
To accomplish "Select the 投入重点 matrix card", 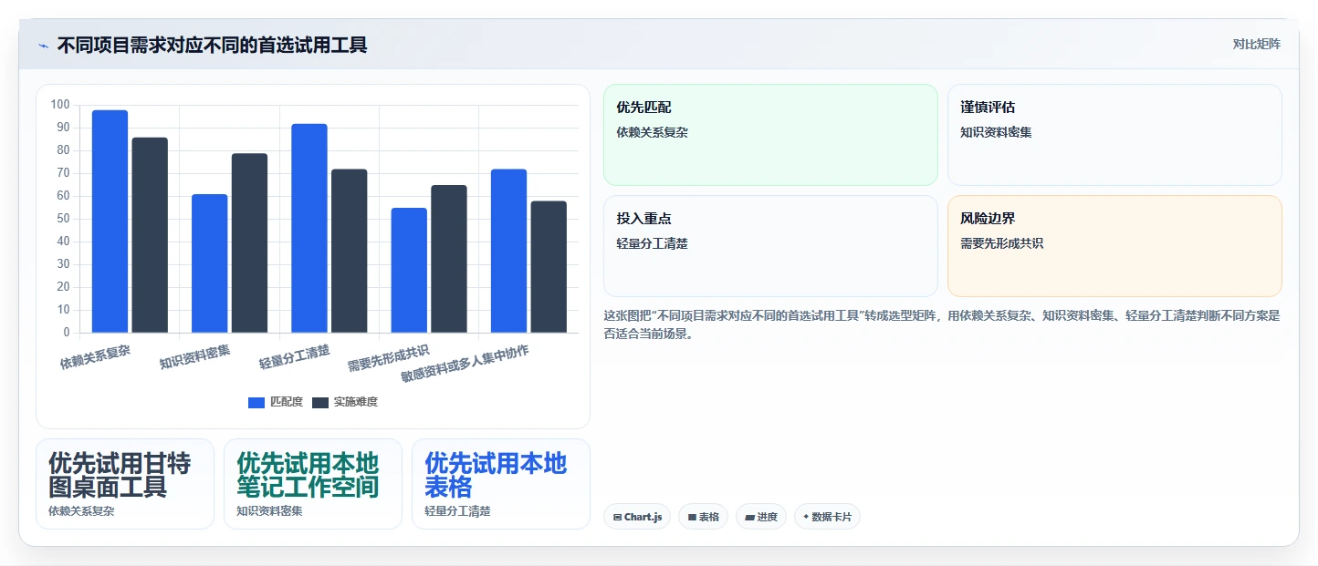I will click(x=770, y=246).
